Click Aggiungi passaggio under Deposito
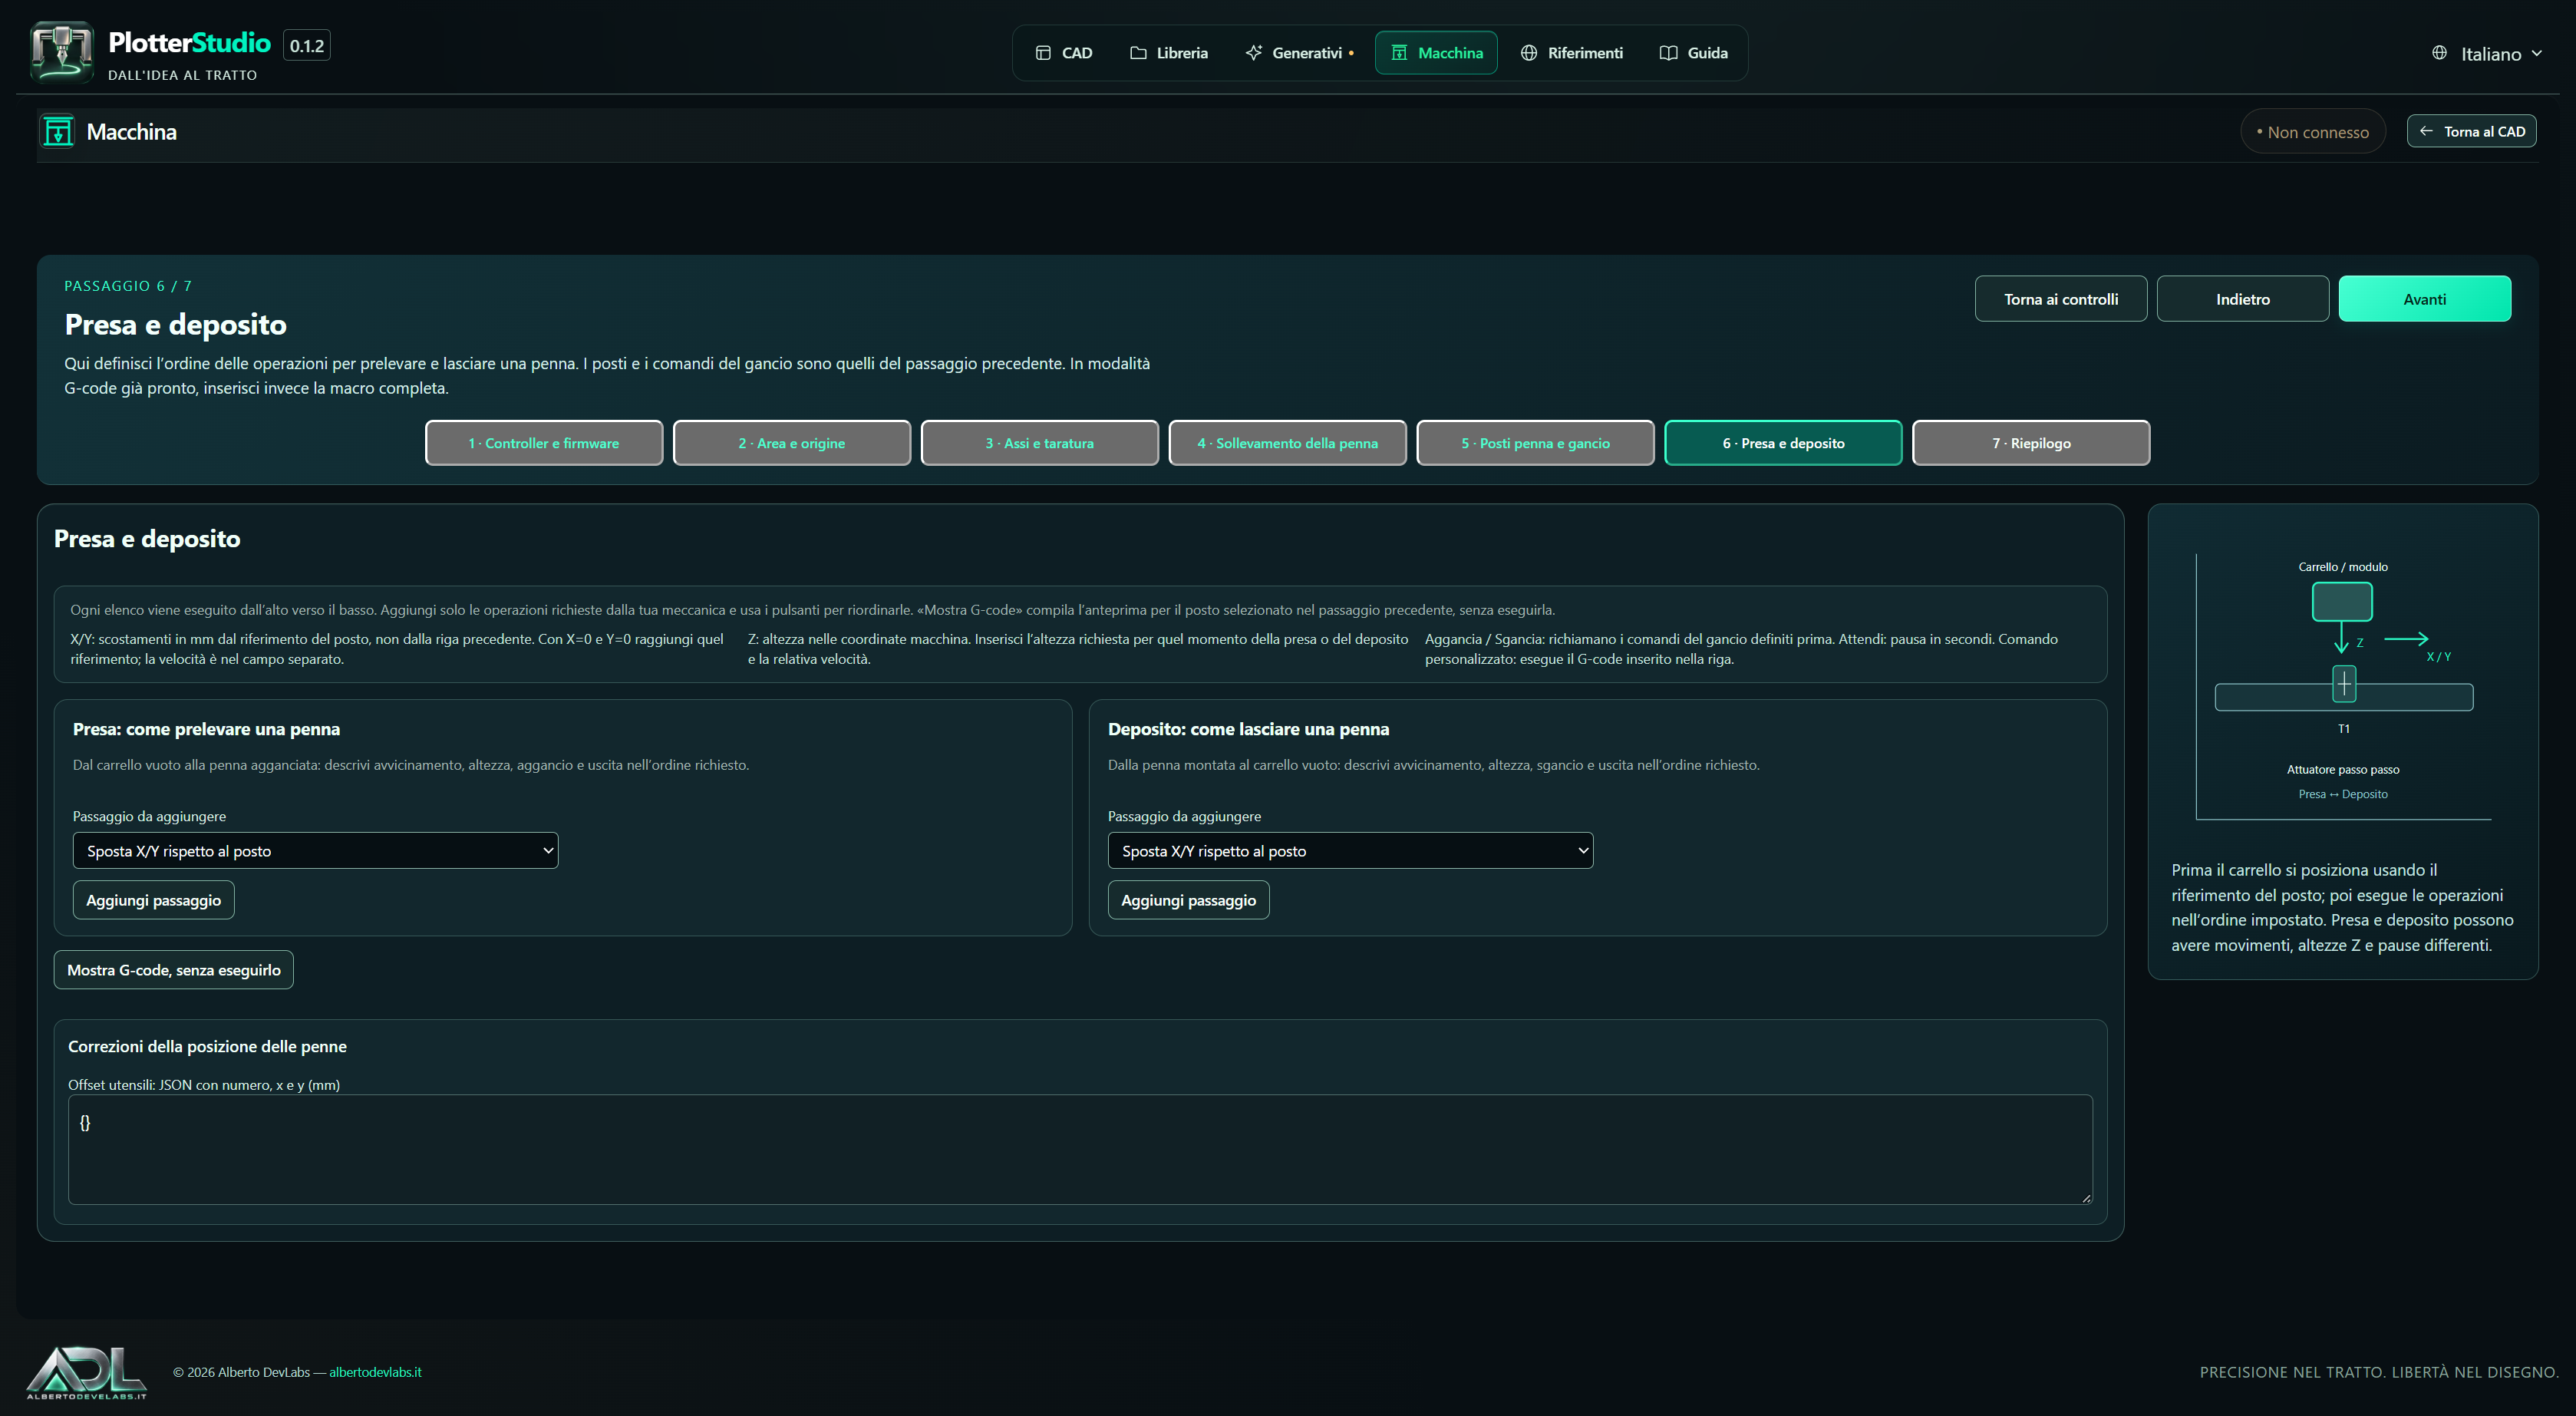Screen dimensions: 2576x1416 coord(1189,900)
